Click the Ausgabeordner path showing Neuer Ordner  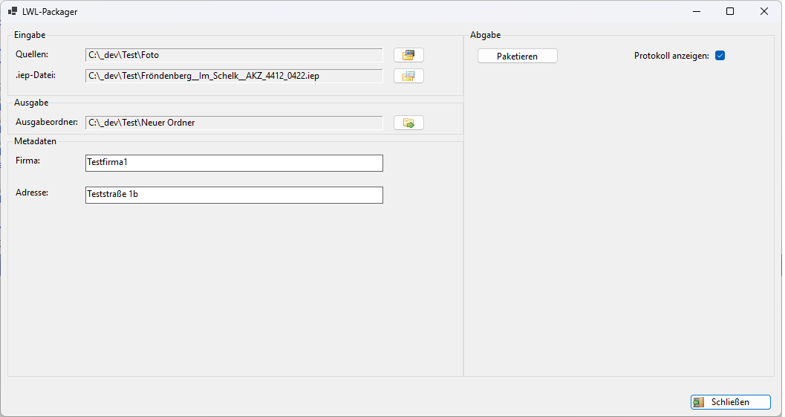point(234,123)
